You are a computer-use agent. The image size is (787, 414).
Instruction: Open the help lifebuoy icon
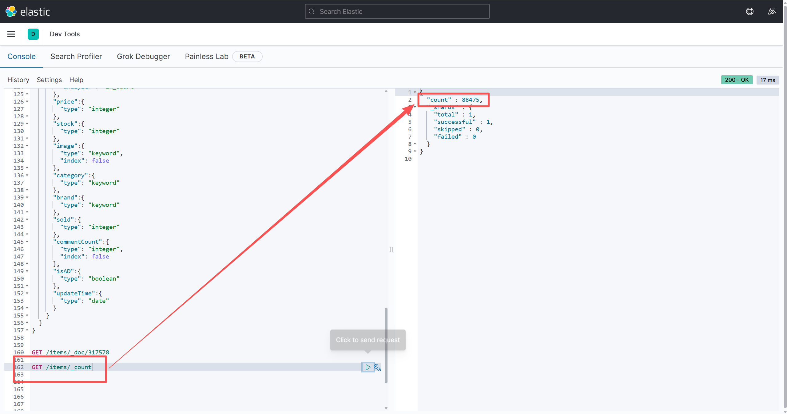click(749, 12)
